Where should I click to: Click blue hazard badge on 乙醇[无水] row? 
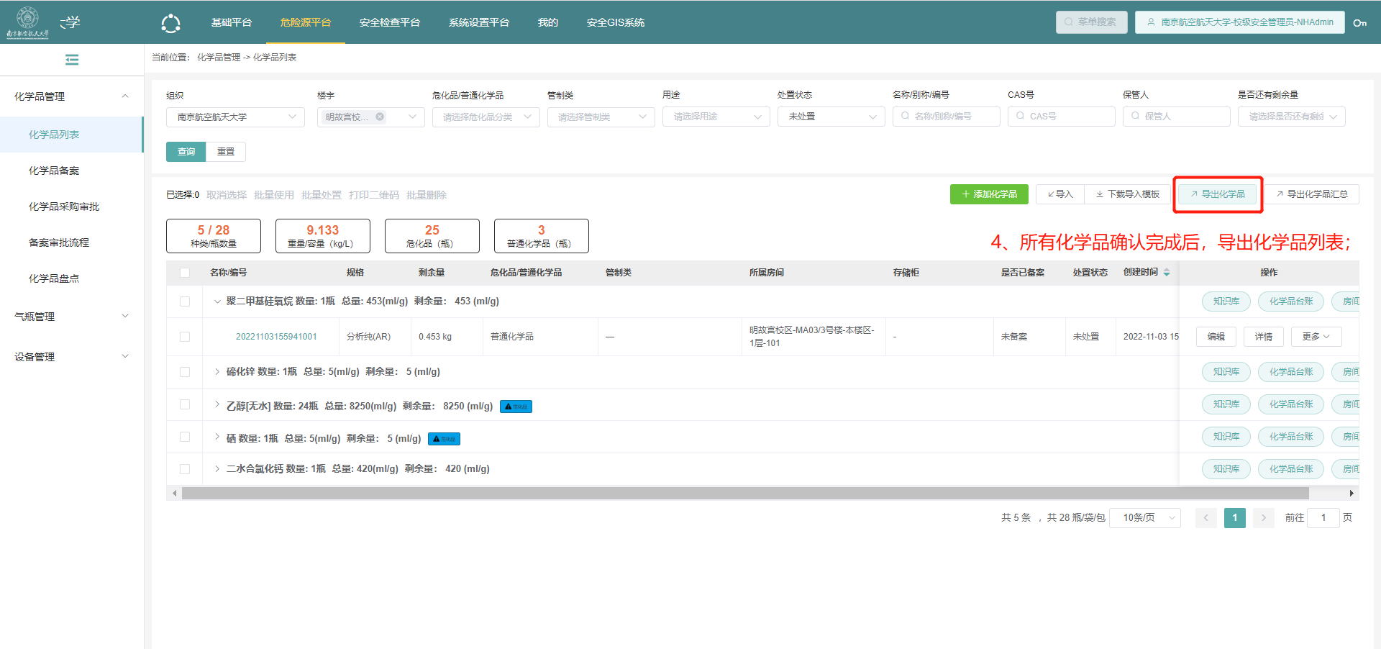coord(516,407)
